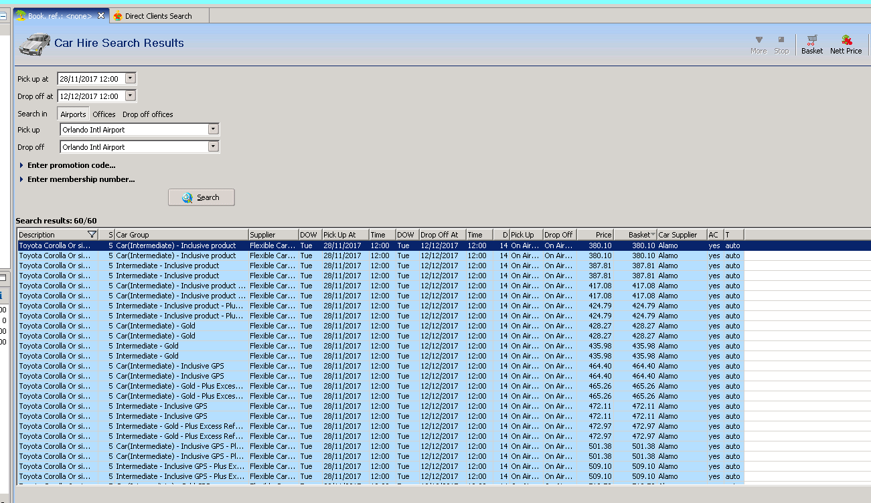The width and height of the screenshot is (871, 503).
Task: Click the S column header
Action: click(x=106, y=235)
